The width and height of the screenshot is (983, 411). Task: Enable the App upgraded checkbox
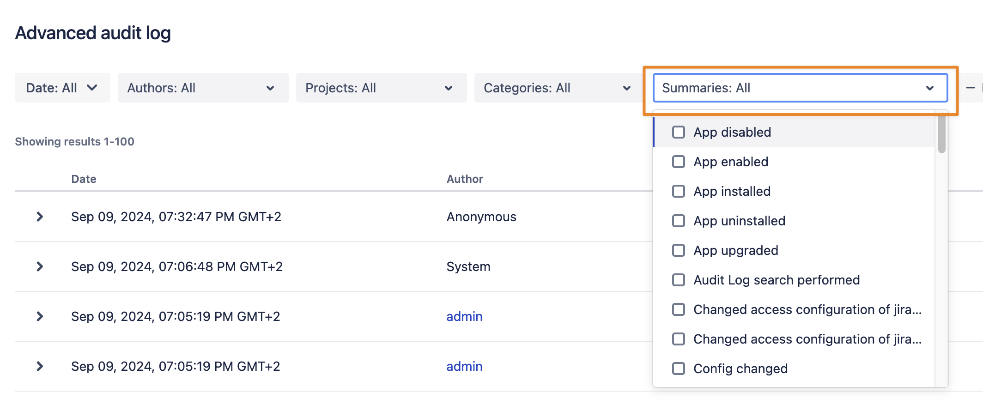tap(679, 251)
